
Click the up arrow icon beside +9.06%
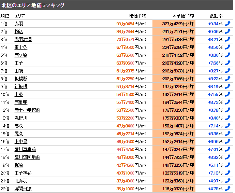point(227,31)
